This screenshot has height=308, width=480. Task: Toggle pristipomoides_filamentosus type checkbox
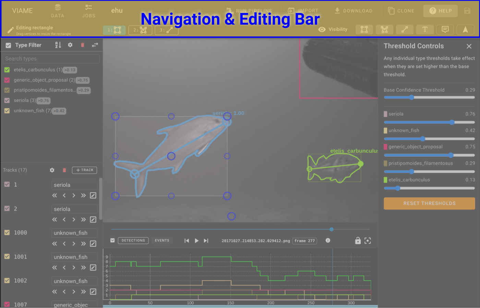point(7,90)
